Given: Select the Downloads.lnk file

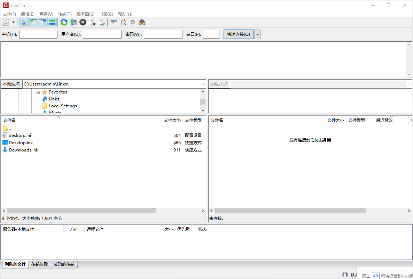Looking at the screenshot, I should [x=23, y=150].
